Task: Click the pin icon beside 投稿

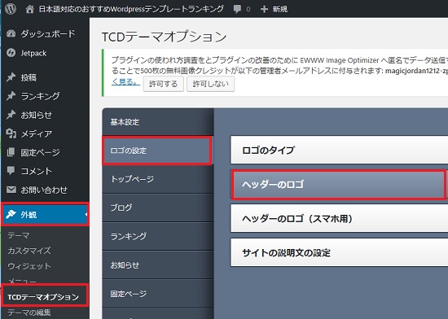Action: (x=11, y=77)
